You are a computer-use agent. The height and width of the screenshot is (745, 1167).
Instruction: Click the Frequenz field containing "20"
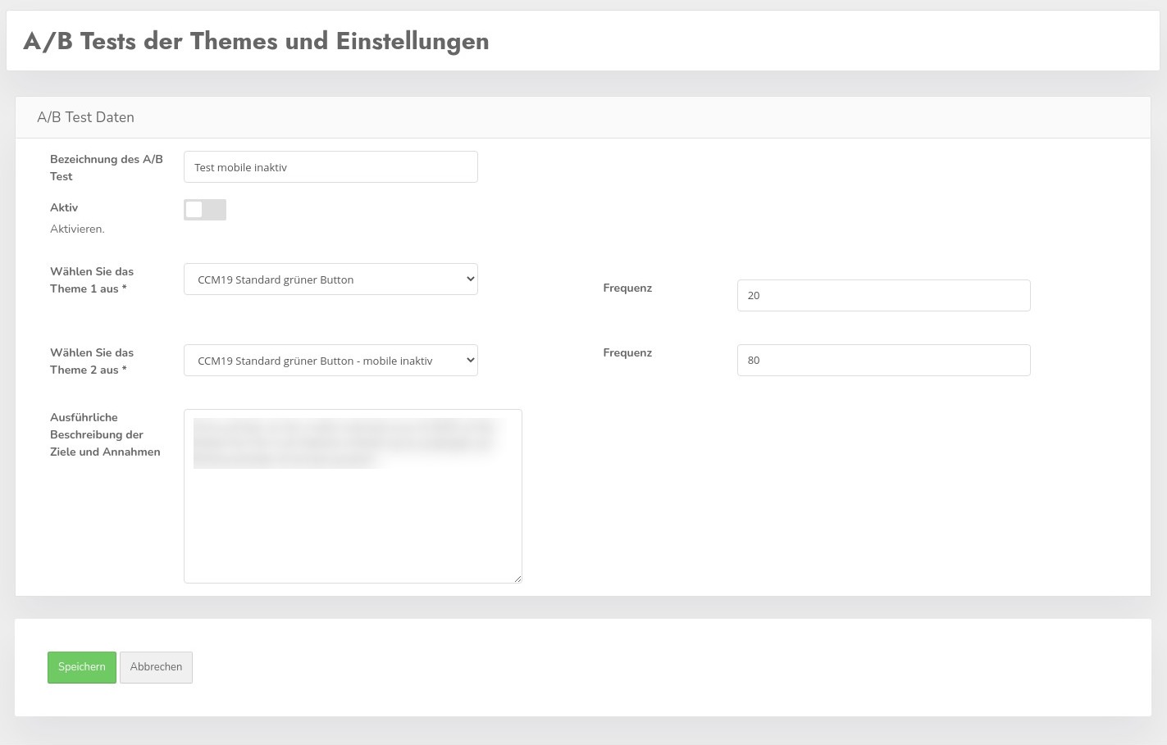click(883, 295)
